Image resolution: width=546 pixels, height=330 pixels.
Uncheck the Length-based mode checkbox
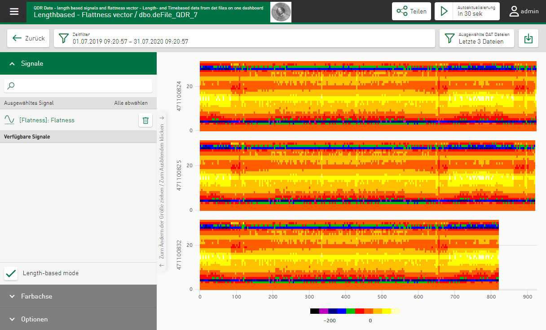11,273
